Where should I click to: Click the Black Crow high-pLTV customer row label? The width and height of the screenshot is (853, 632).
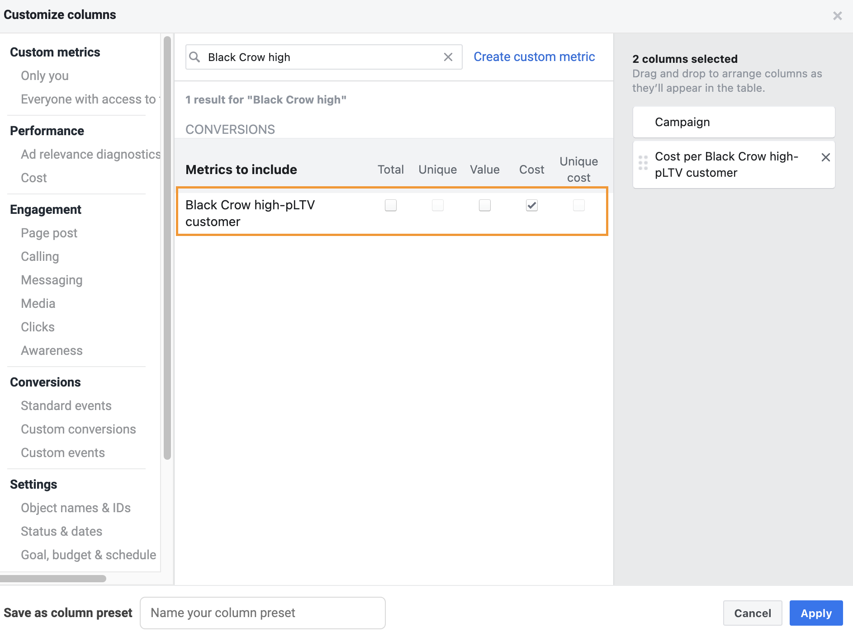[x=250, y=213]
